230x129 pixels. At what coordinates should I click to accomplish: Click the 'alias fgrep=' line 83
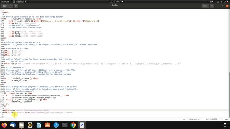click(26, 34)
